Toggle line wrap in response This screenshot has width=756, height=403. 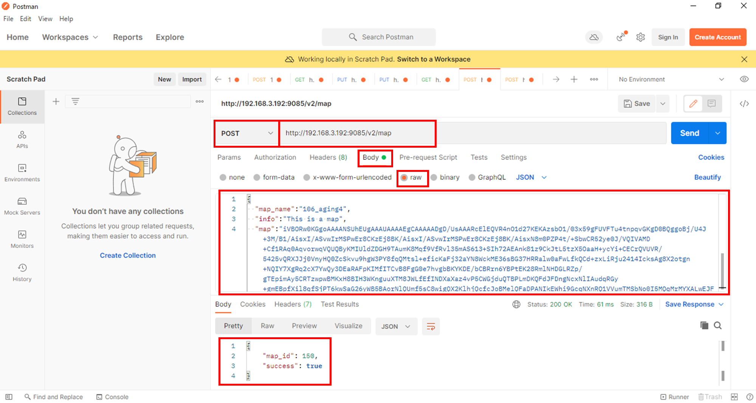431,326
